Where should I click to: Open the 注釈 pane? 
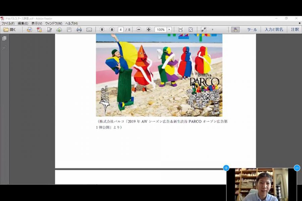tap(295, 29)
